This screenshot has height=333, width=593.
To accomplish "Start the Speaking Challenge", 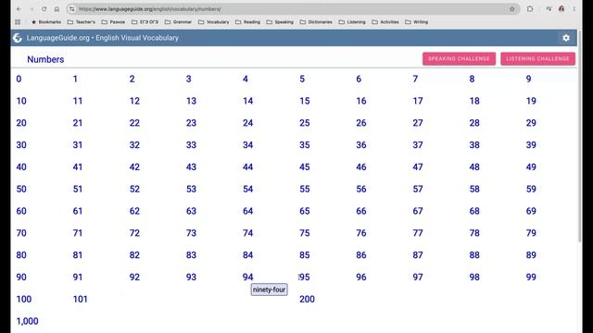I will pyautogui.click(x=459, y=59).
